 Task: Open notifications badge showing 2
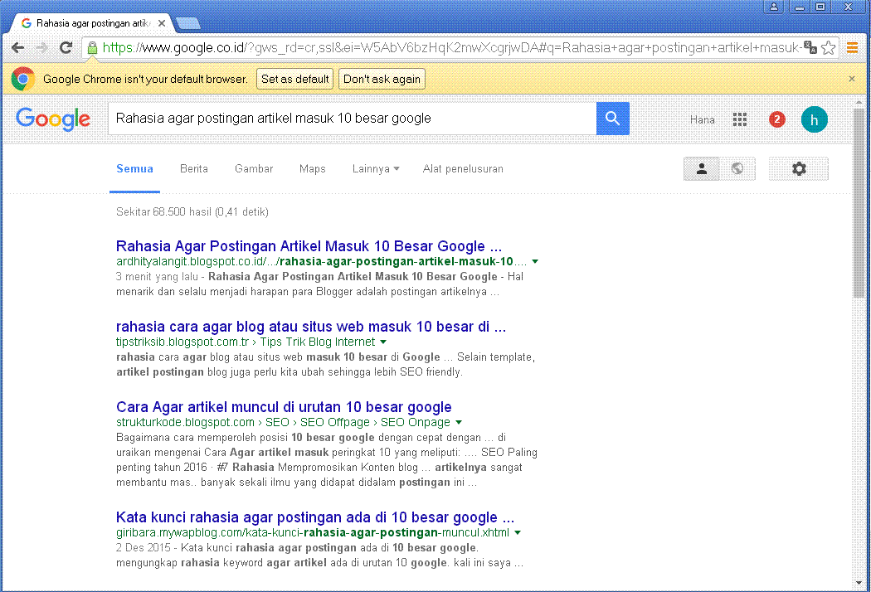click(777, 119)
